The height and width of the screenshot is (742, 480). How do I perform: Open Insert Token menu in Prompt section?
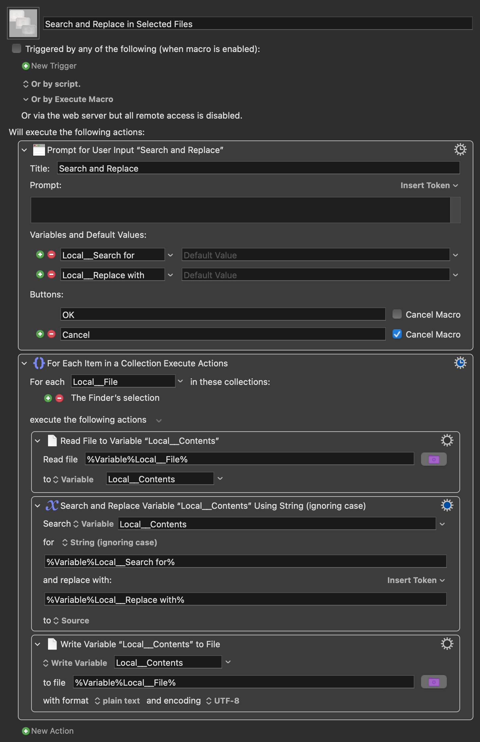tap(429, 185)
